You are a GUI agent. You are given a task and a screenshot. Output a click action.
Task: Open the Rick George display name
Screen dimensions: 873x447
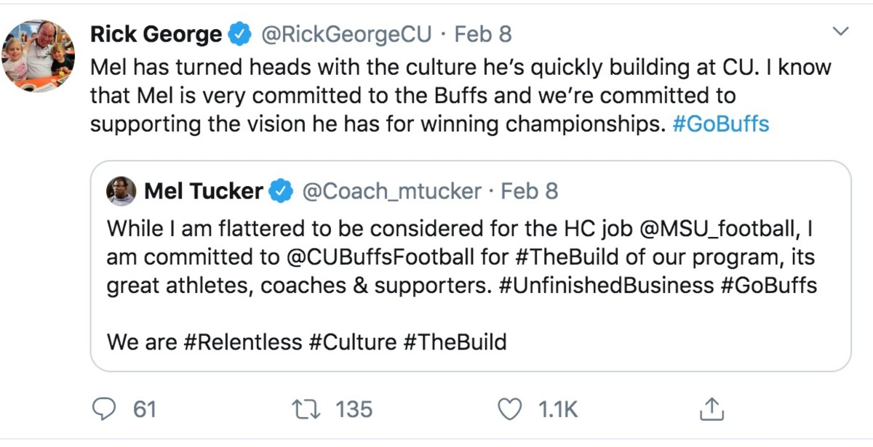coord(156,34)
